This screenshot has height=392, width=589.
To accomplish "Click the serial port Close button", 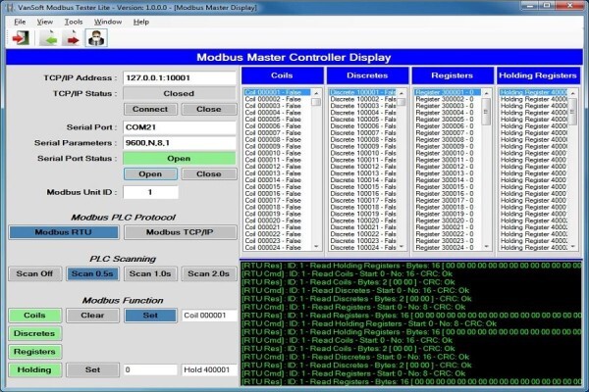I will click(x=209, y=174).
